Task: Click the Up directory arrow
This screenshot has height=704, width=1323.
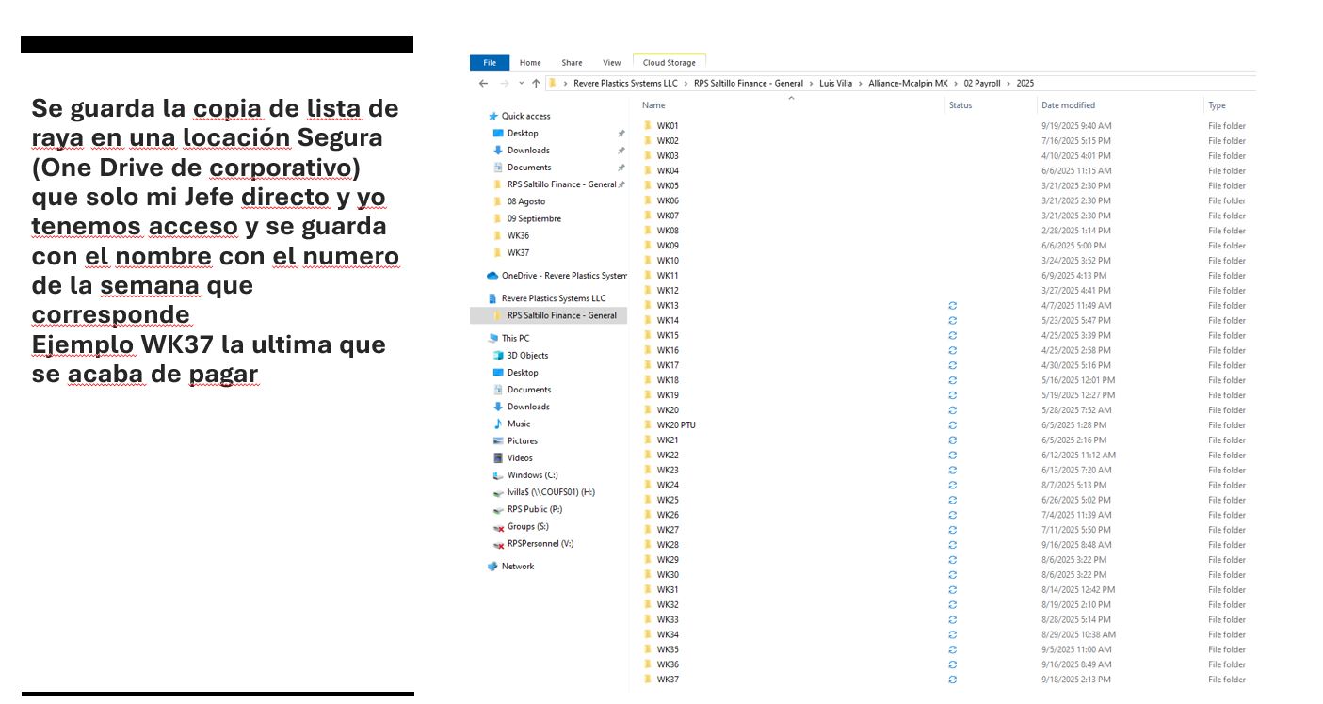Action: (x=536, y=84)
